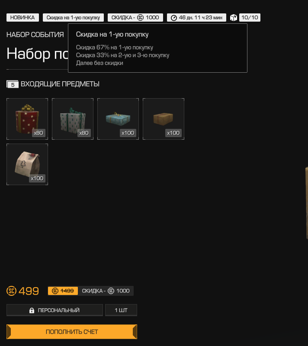Click the paper bag with tree print
Viewport: 308px width, 346px height.
tap(27, 164)
